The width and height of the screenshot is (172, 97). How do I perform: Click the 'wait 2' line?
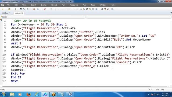coord(16,43)
